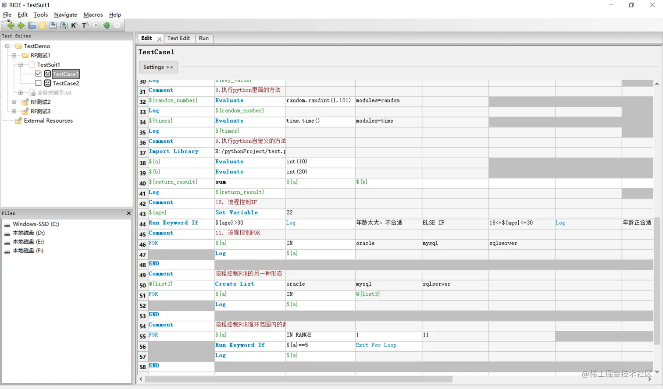This screenshot has height=389, width=663.
Task: Click the 'Import Library' cell in row 37
Action: coord(181,152)
